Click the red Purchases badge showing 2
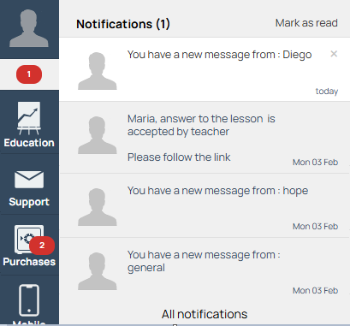The image size is (350, 326). pos(42,246)
